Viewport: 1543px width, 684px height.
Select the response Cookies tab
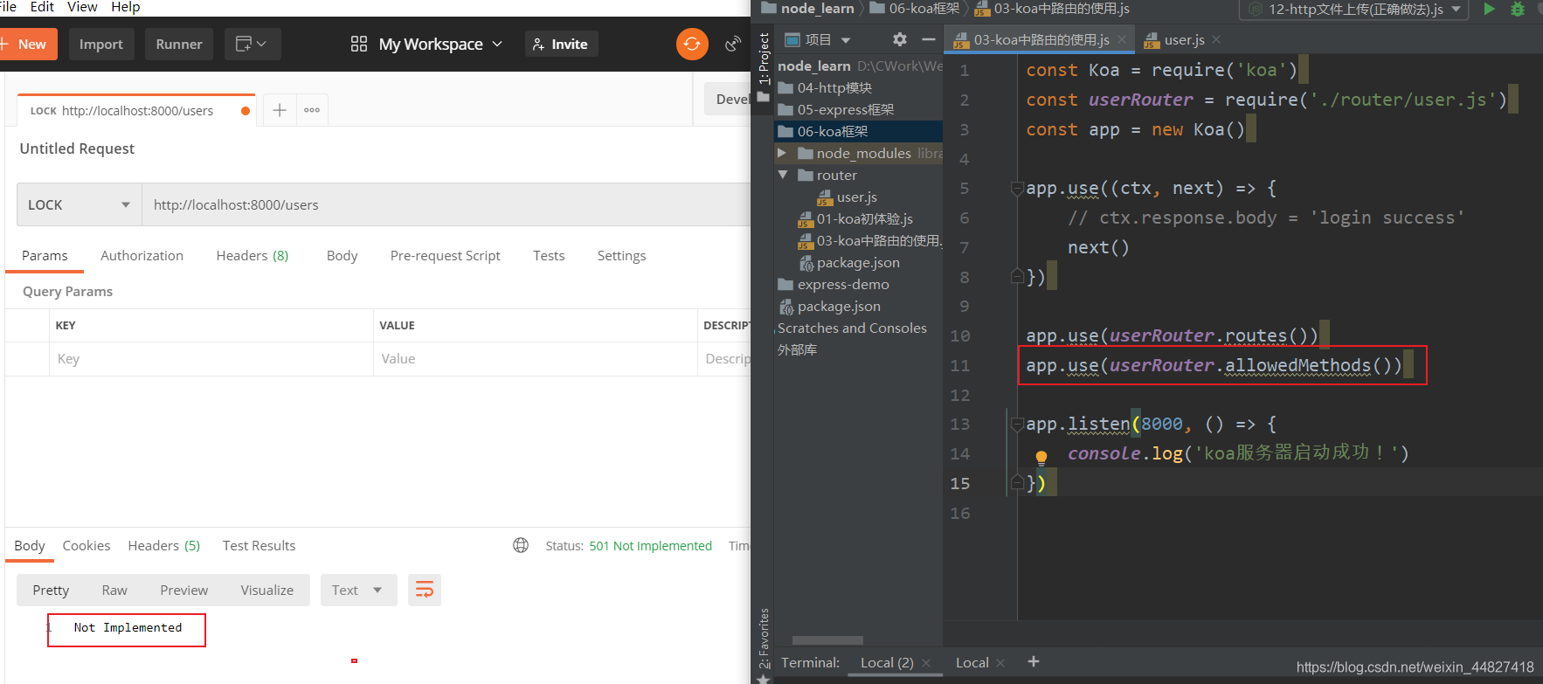click(x=86, y=545)
